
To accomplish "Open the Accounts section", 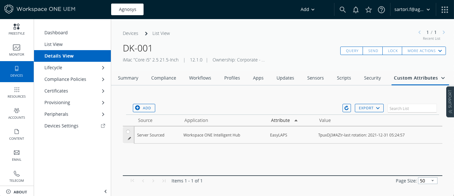I will 17,114.
